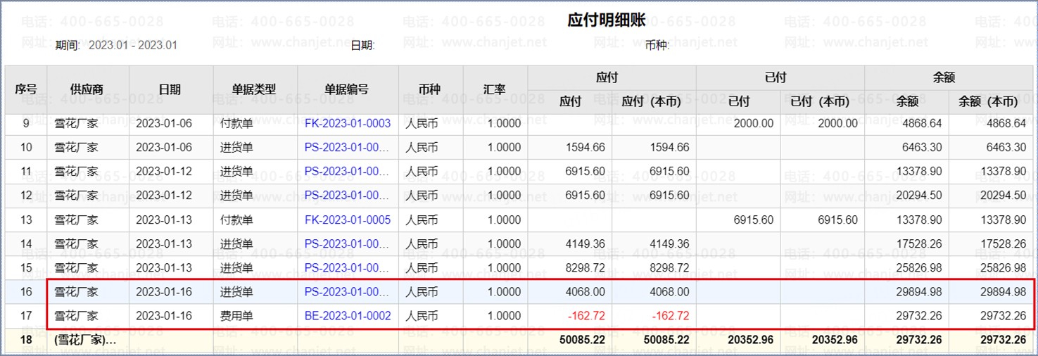Open the PS-2023-01 document link in row 15

click(x=348, y=268)
